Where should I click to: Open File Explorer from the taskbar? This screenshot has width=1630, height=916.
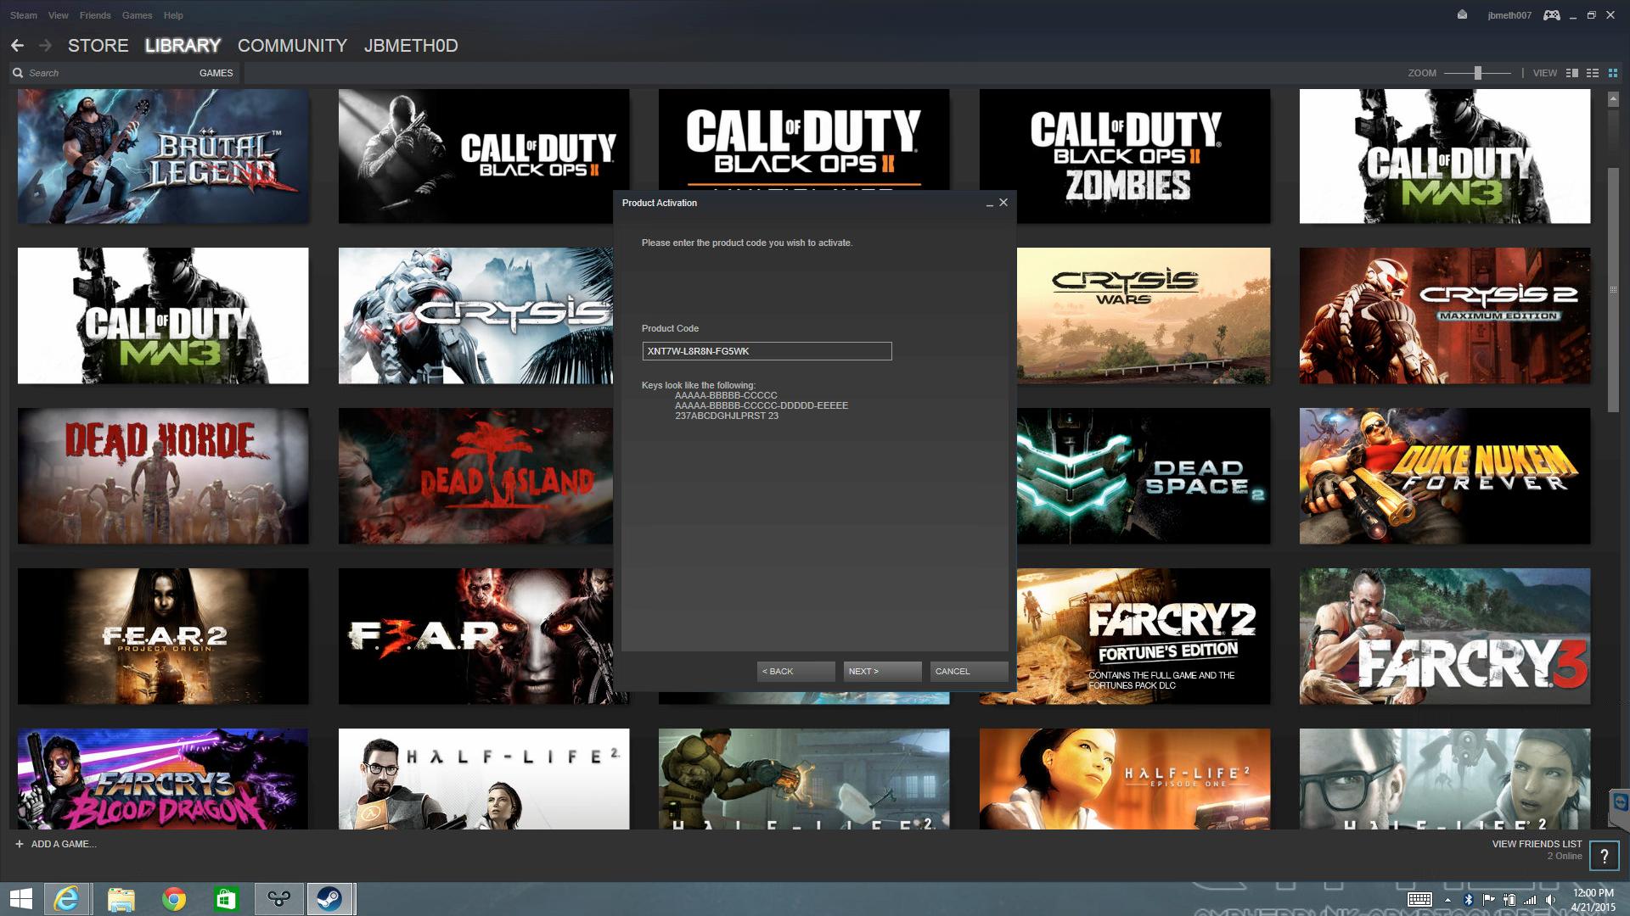tap(121, 899)
